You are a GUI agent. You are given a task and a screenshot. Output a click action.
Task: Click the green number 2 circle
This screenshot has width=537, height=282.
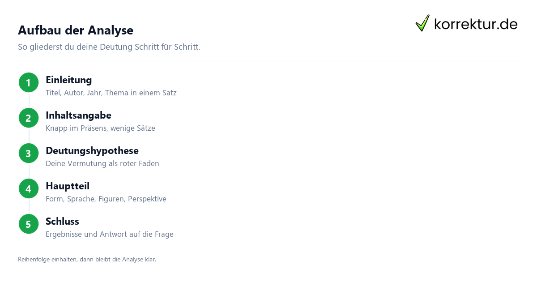[29, 118]
